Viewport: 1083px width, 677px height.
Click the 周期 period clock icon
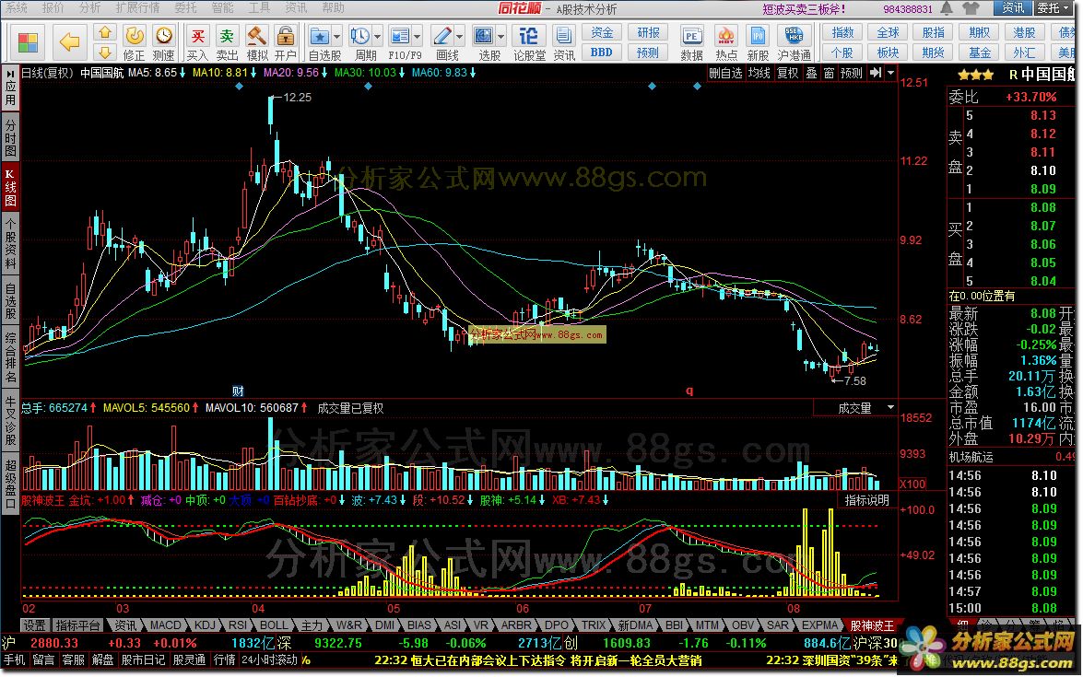(x=359, y=42)
